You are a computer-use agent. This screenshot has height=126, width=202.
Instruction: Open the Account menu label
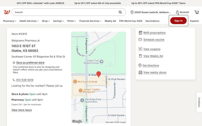(184, 12)
